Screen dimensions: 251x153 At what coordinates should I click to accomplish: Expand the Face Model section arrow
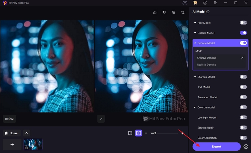pyautogui.click(x=195, y=23)
